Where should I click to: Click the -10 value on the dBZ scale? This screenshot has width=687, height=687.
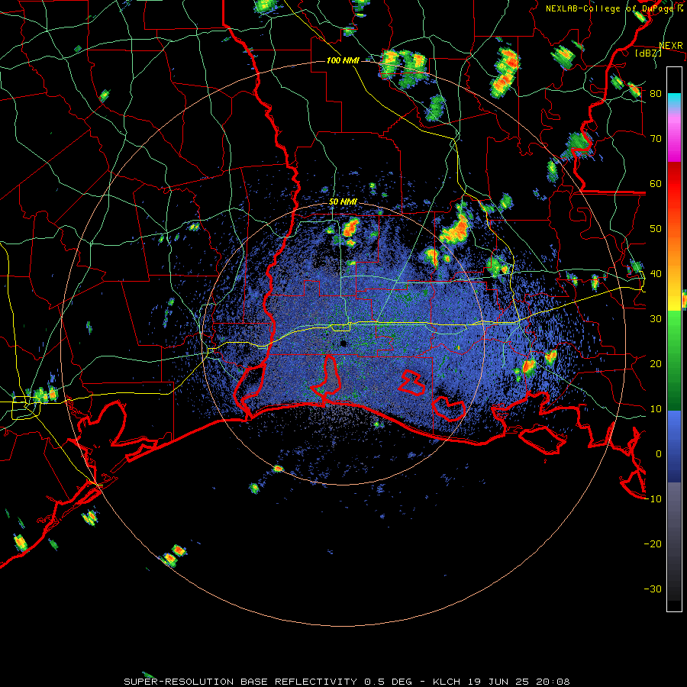[x=653, y=498]
